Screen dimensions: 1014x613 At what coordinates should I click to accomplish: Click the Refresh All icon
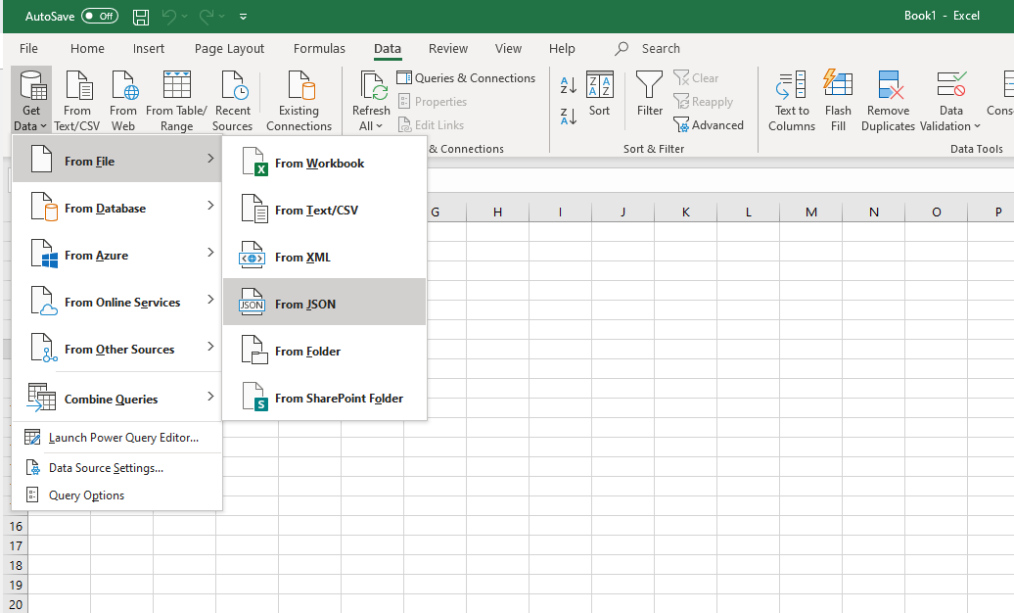point(372,86)
